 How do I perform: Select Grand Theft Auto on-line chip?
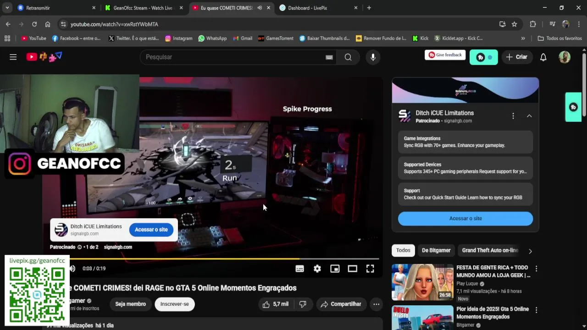pyautogui.click(x=490, y=250)
